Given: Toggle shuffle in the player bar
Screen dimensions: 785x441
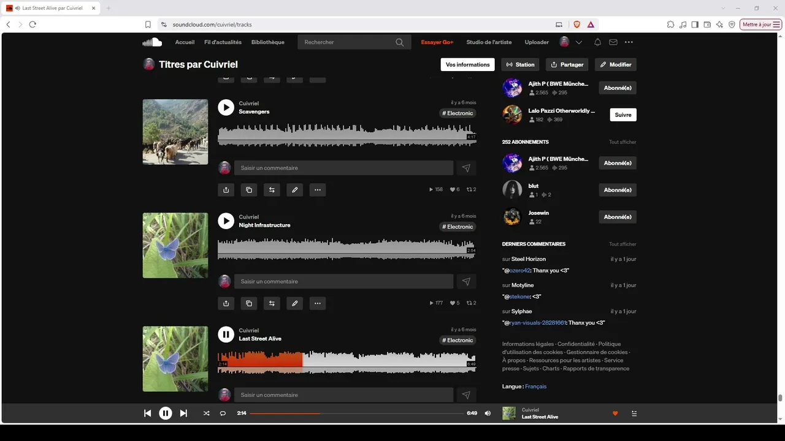Looking at the screenshot, I should coord(206,413).
